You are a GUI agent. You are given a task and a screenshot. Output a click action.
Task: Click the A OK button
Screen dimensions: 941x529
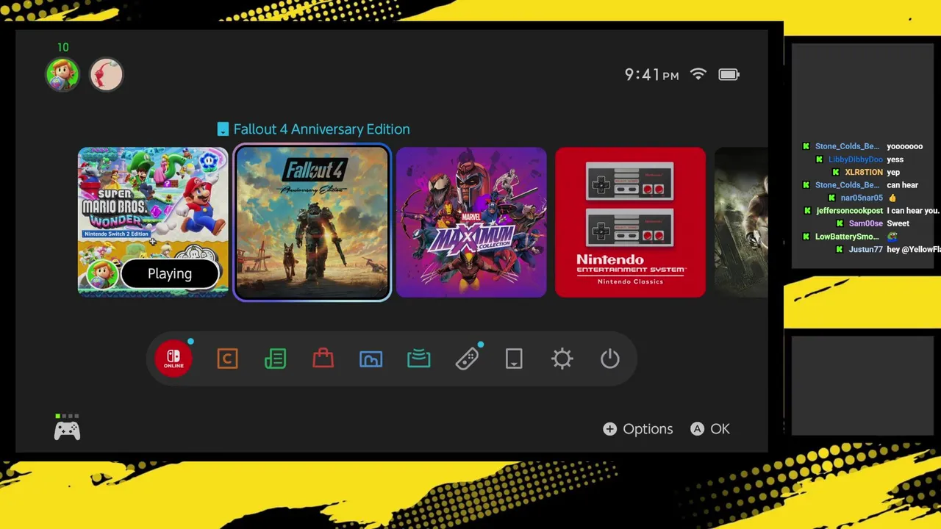coord(710,429)
